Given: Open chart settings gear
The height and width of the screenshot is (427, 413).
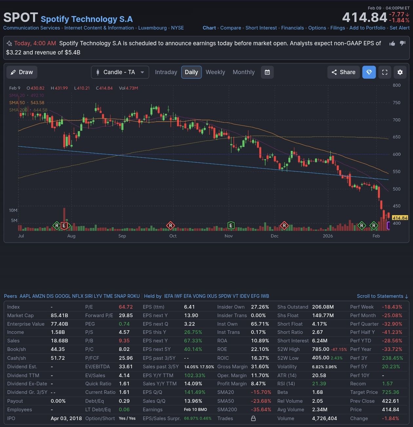Looking at the screenshot, I should point(400,72).
